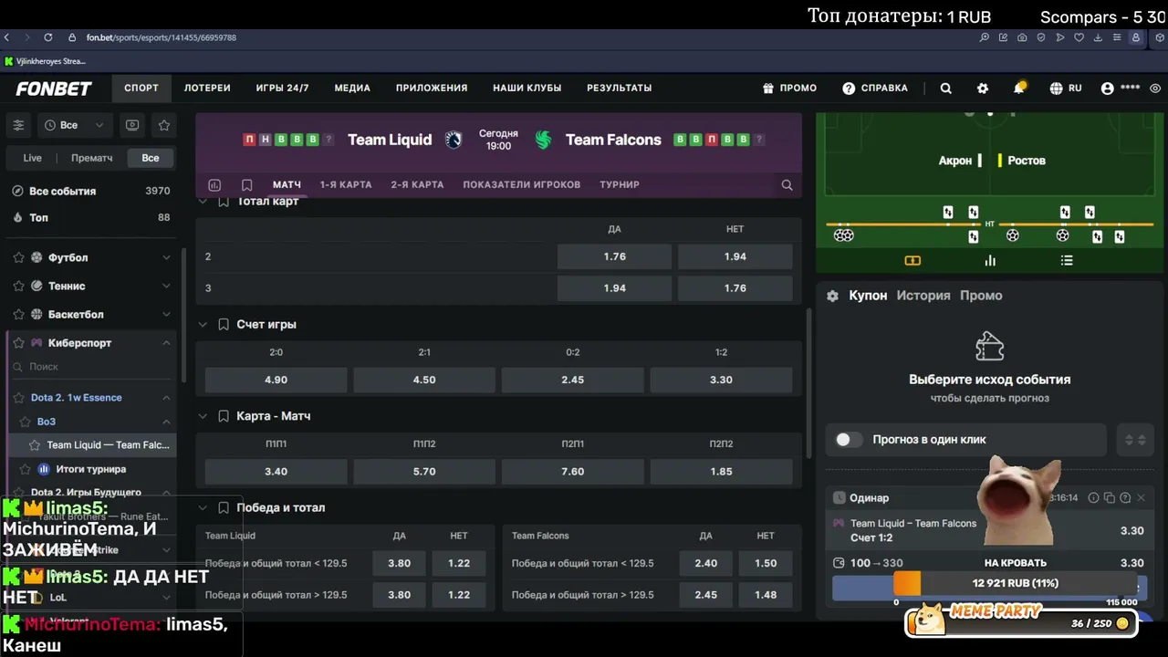Star the Dota 2. 1w Essence tournament

coord(20,398)
